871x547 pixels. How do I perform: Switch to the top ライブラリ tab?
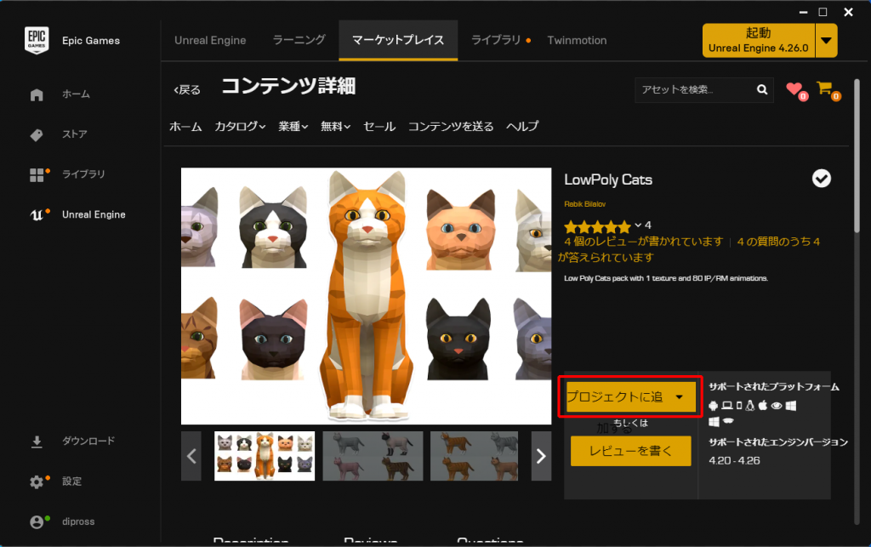[x=496, y=40]
